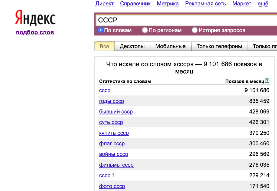Click the search field containing СССР
The height and width of the screenshot is (191, 277).
184,20
